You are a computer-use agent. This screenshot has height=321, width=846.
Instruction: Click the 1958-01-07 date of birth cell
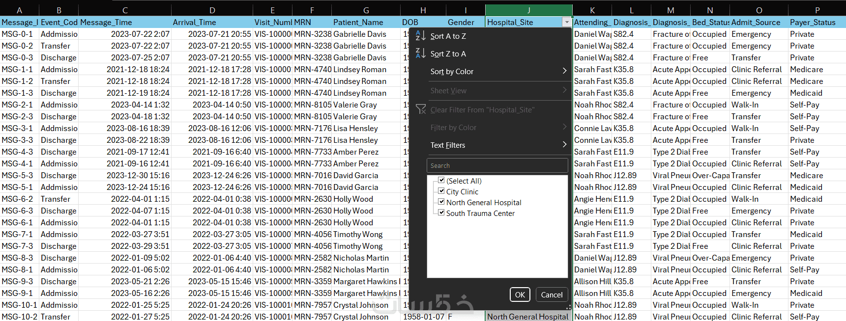[423, 317]
